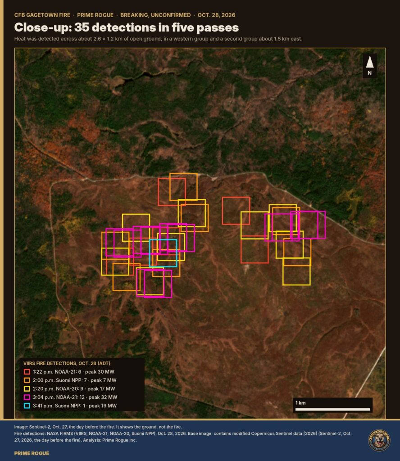Viewport: 400px width, 461px height.
Task: Click the 'PRIME ROGUE' label in the header
Action: (95, 15)
